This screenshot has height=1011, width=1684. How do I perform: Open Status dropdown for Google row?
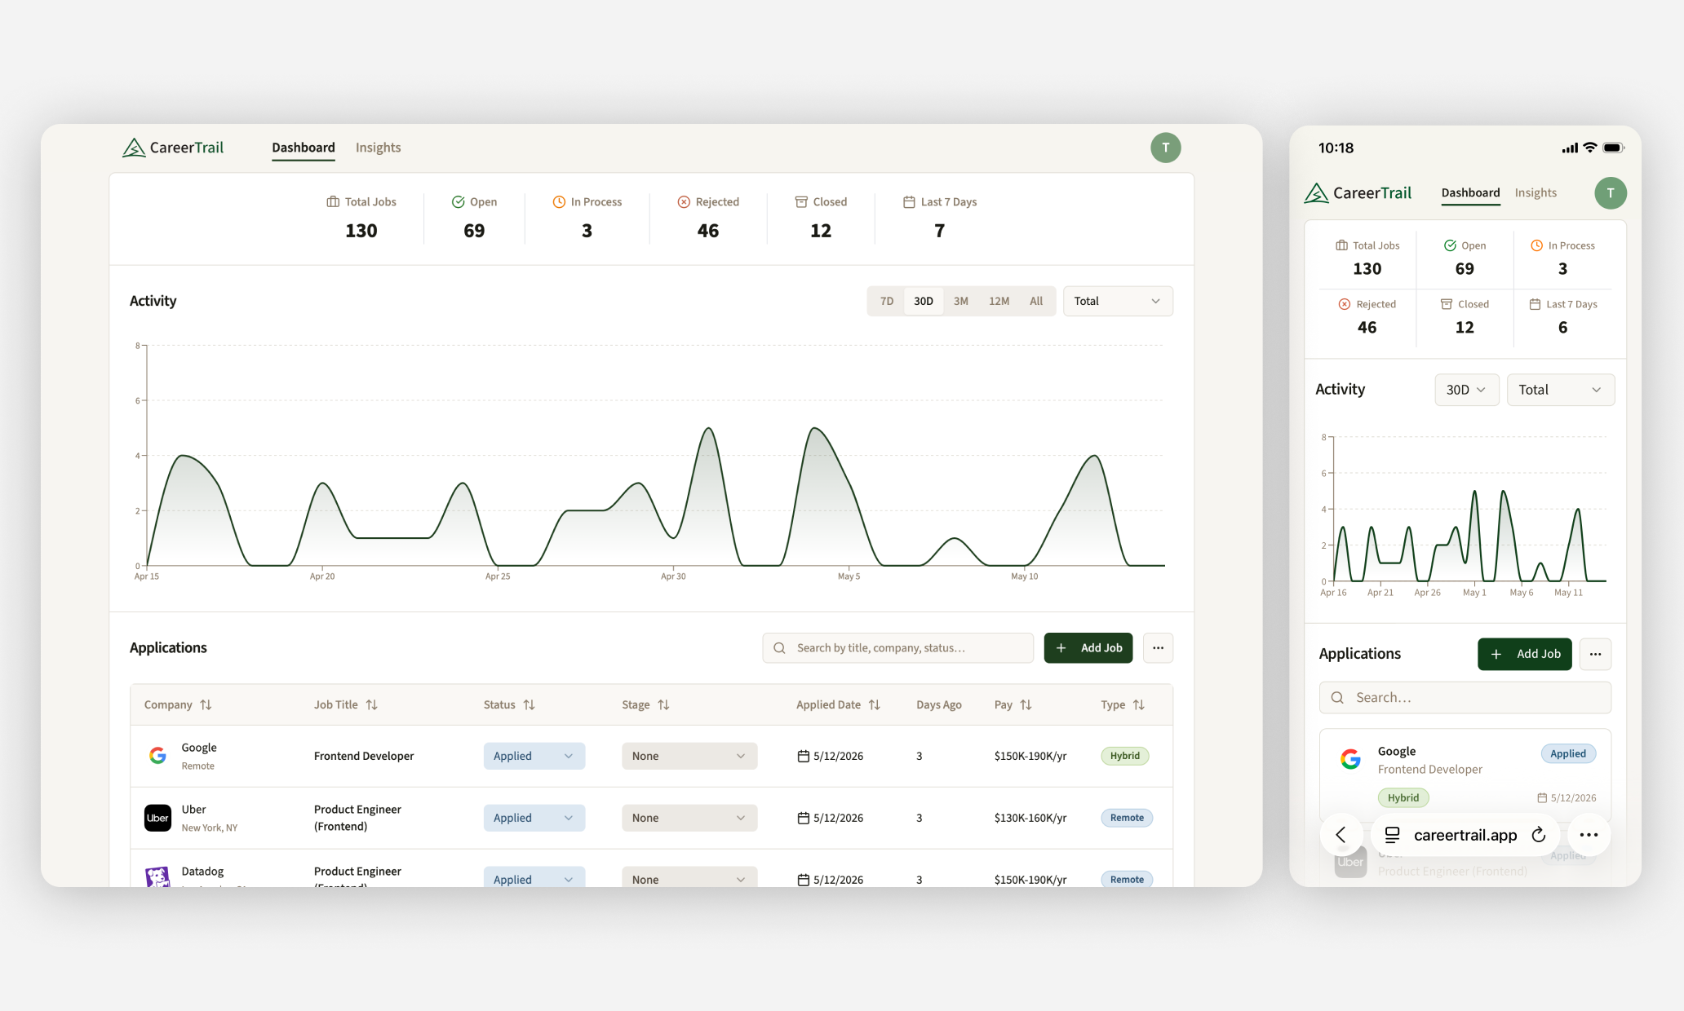tap(534, 756)
